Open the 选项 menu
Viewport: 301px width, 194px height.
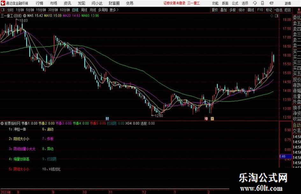coord(245,3)
